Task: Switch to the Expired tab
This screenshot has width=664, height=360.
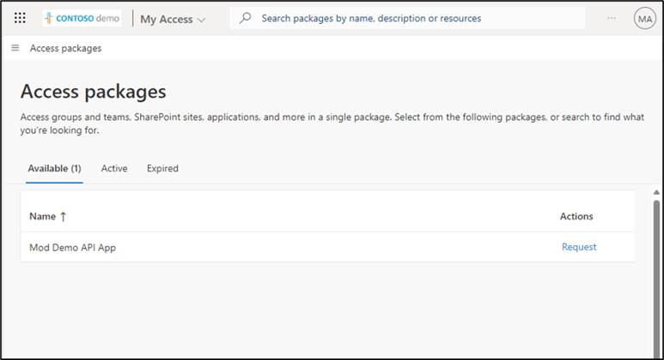Action: point(162,168)
